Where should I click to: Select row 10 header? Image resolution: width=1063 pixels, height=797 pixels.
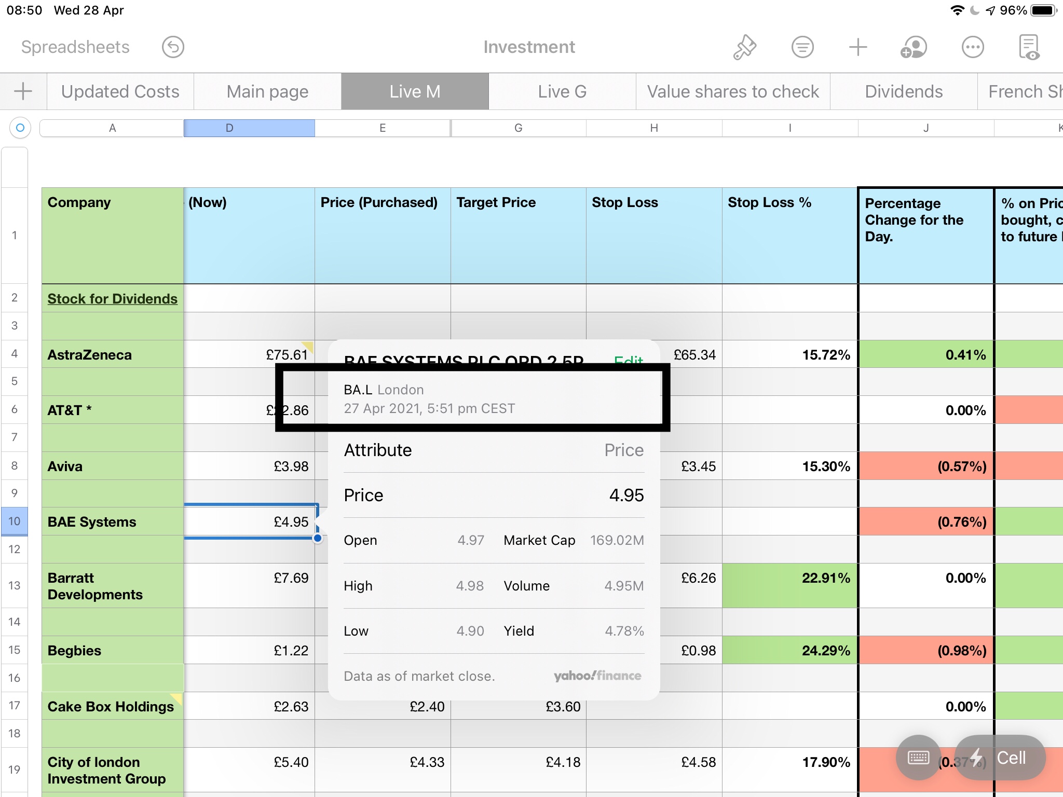15,521
